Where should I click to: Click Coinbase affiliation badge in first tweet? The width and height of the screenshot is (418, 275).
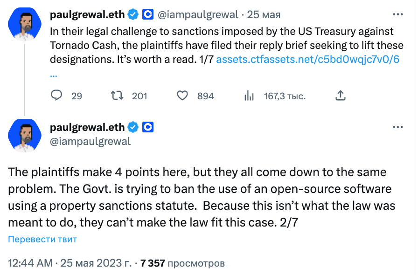tap(148, 14)
